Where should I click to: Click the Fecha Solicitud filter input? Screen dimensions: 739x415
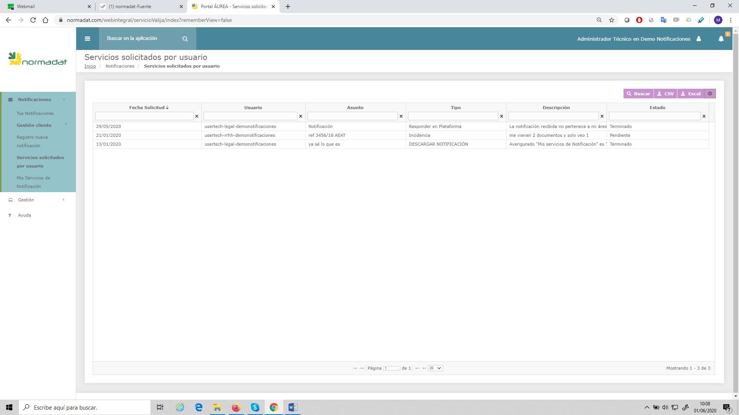click(x=144, y=116)
